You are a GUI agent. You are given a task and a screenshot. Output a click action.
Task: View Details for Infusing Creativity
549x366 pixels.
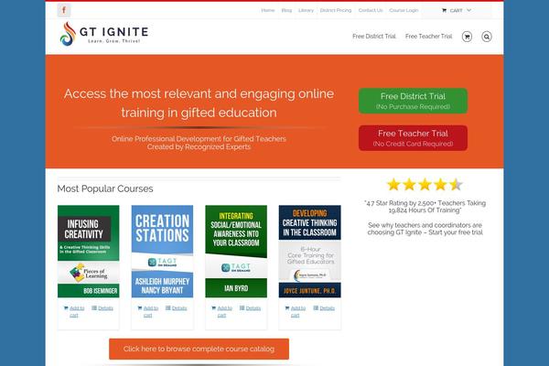click(x=102, y=308)
